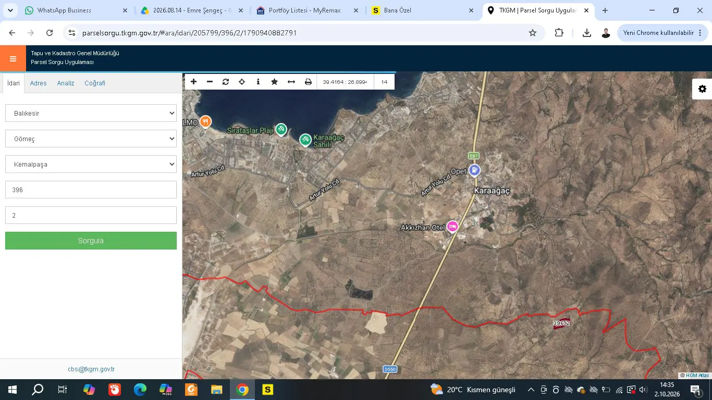Click Yeni Chrome kullanılabilir update button
Image resolution: width=712 pixels, height=400 pixels.
coord(663,33)
